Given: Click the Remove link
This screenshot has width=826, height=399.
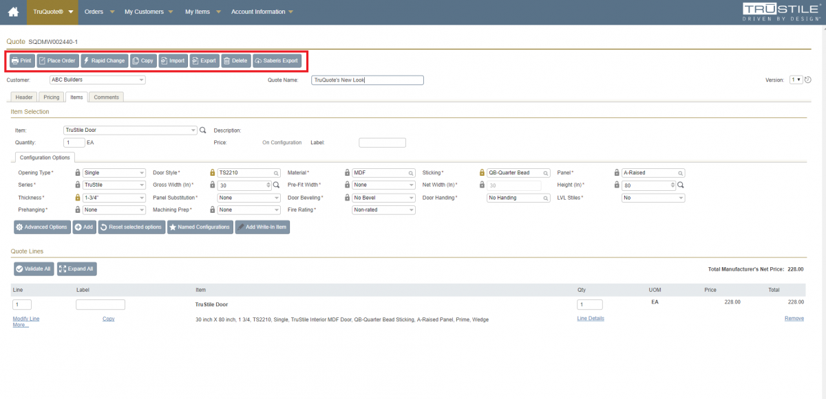Looking at the screenshot, I should (x=794, y=319).
